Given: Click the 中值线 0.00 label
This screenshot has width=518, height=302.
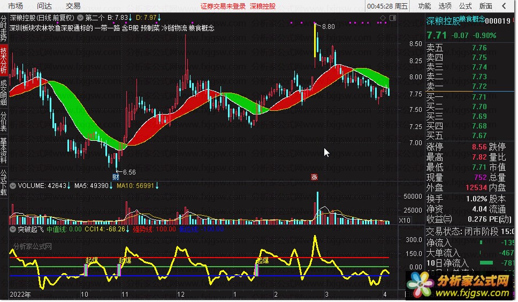Looking at the screenshot, I should point(64,229).
